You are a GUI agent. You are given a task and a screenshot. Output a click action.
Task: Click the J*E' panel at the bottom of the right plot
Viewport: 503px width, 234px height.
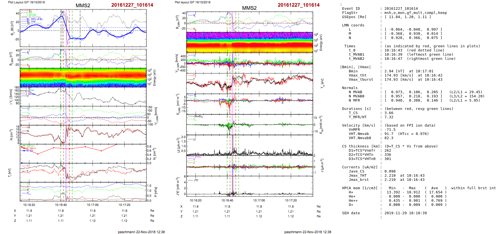pyautogui.click(x=249, y=186)
